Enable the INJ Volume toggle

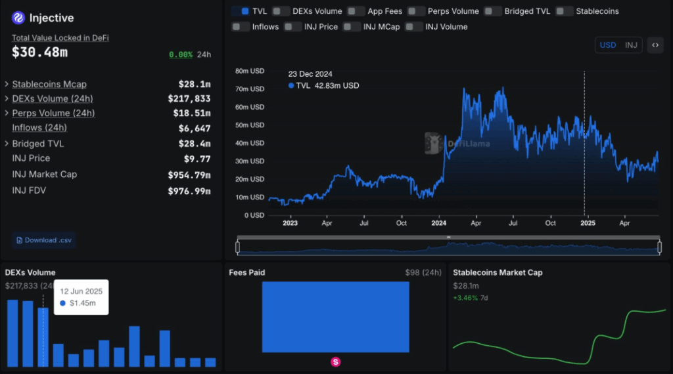pyautogui.click(x=414, y=26)
